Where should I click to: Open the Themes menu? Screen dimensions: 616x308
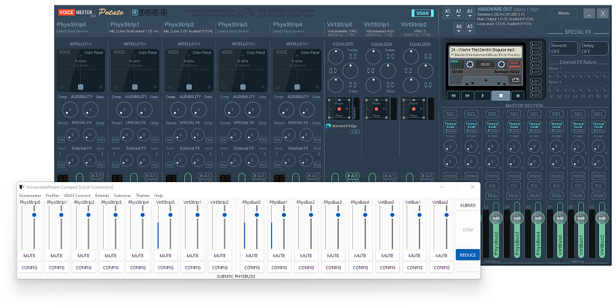[x=142, y=195]
